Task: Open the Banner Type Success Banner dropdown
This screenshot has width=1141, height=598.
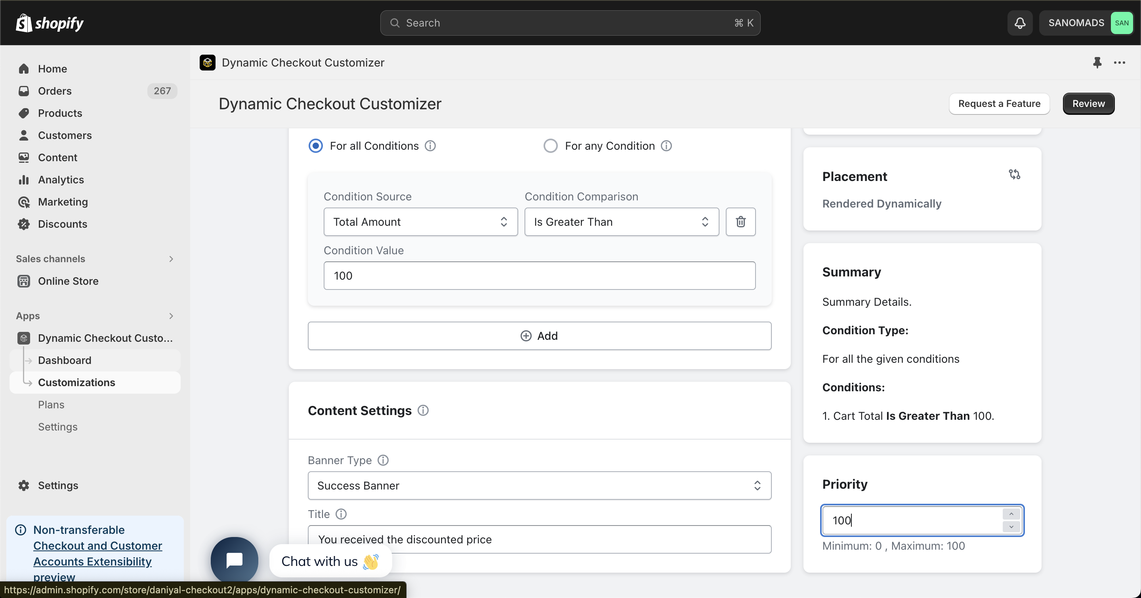Action: click(x=539, y=485)
